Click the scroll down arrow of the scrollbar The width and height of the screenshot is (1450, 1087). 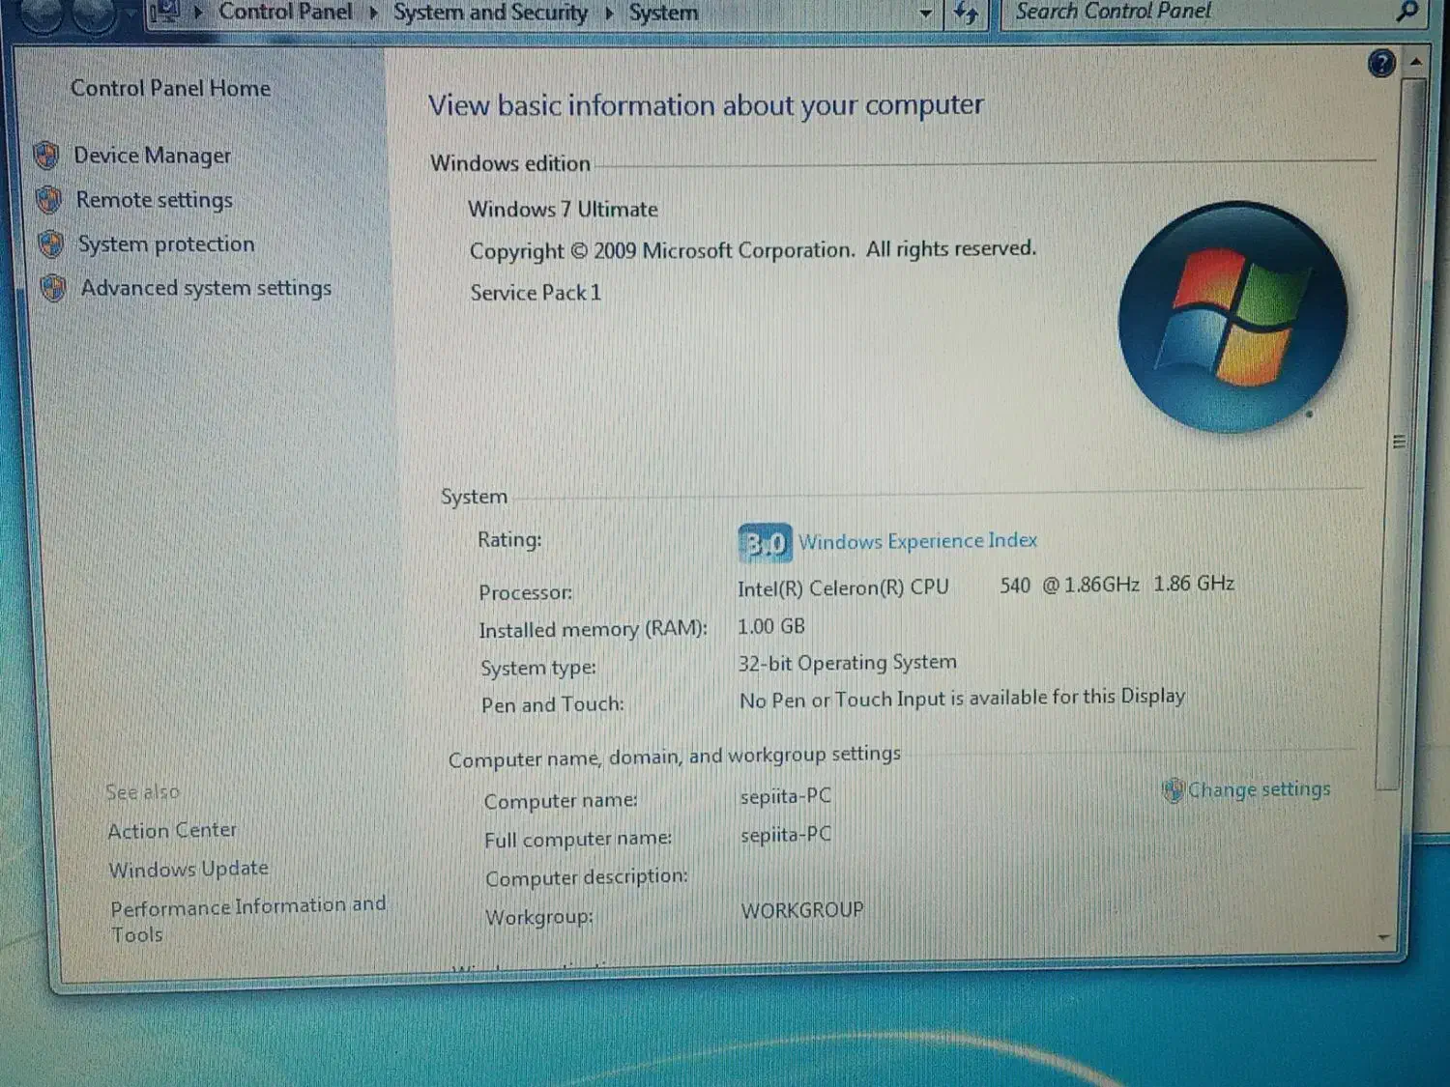click(x=1384, y=937)
